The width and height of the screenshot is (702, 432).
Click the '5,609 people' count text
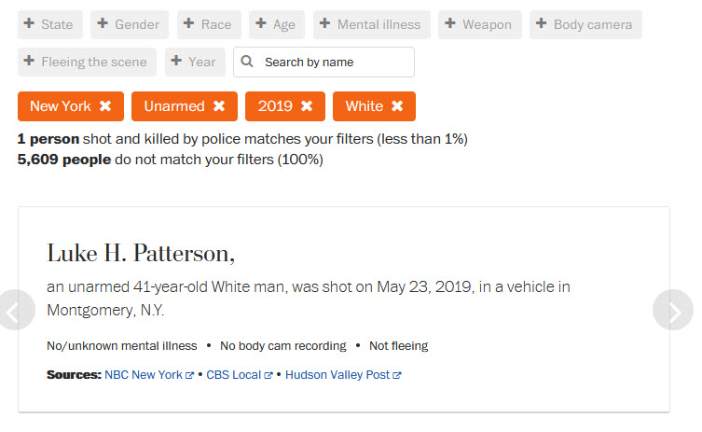click(64, 160)
